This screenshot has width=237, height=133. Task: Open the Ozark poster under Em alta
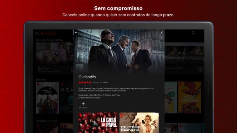(66, 98)
